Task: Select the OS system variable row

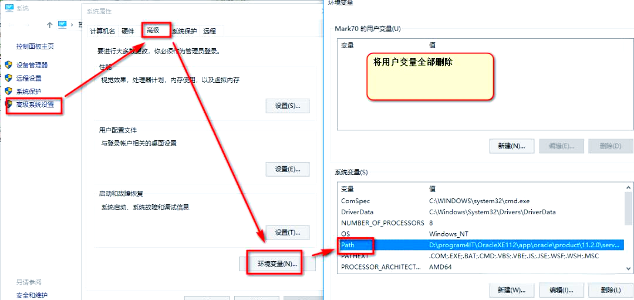Action: 481,234
